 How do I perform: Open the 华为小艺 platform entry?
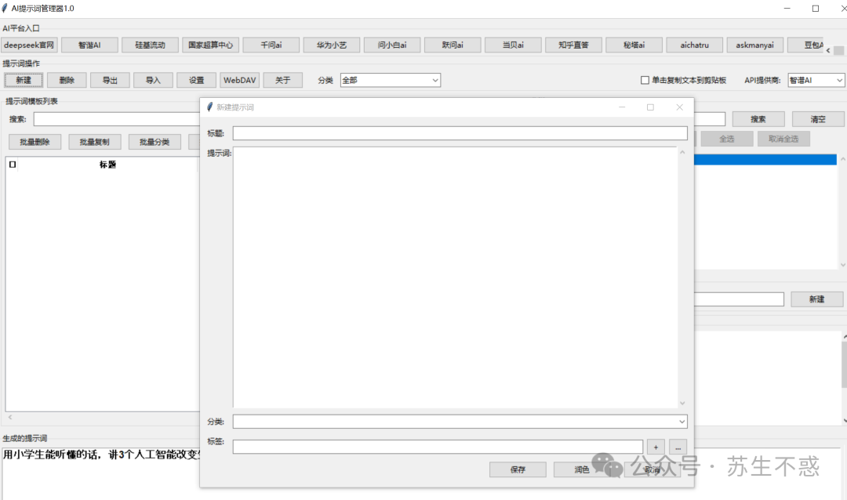(x=332, y=45)
